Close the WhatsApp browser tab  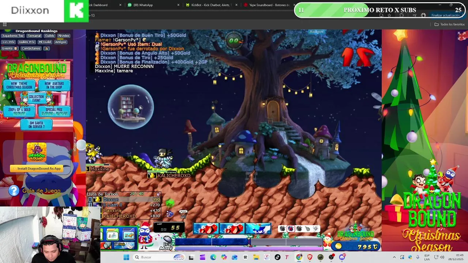[178, 5]
